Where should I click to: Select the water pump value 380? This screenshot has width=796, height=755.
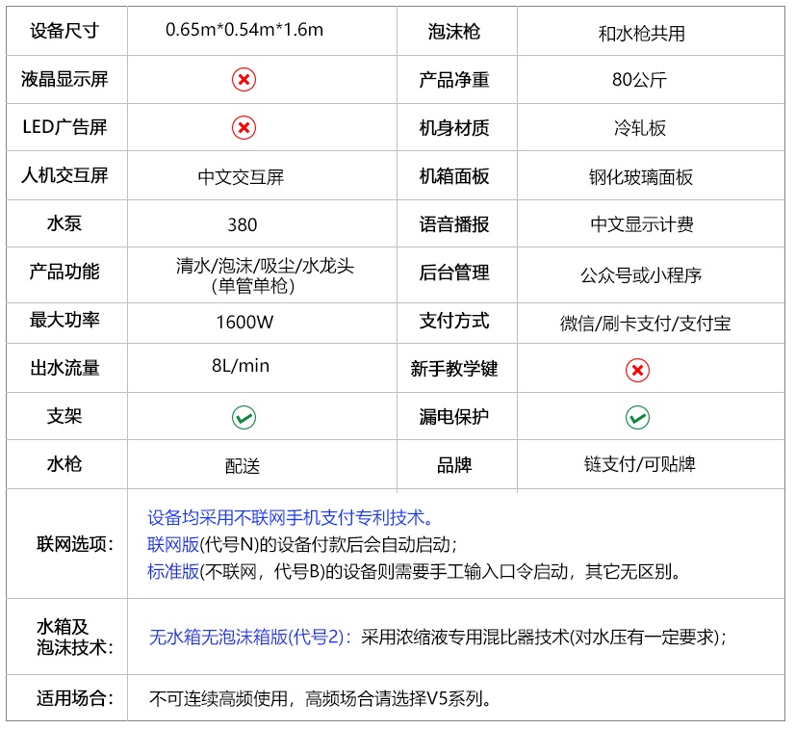click(x=243, y=225)
